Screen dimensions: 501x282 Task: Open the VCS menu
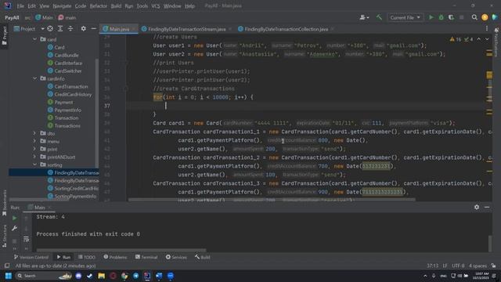(x=156, y=5)
